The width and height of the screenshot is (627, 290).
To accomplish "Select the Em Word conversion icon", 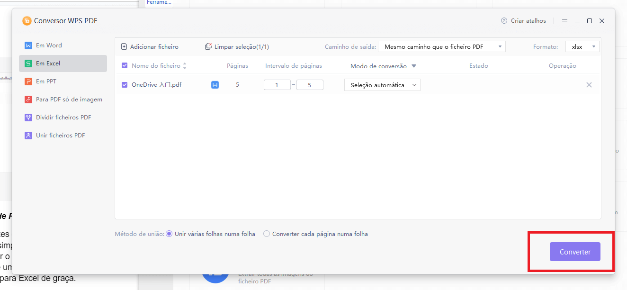I will [x=29, y=45].
